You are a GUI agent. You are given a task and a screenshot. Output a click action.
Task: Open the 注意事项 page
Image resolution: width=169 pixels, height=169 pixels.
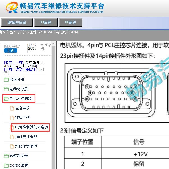click(22, 108)
